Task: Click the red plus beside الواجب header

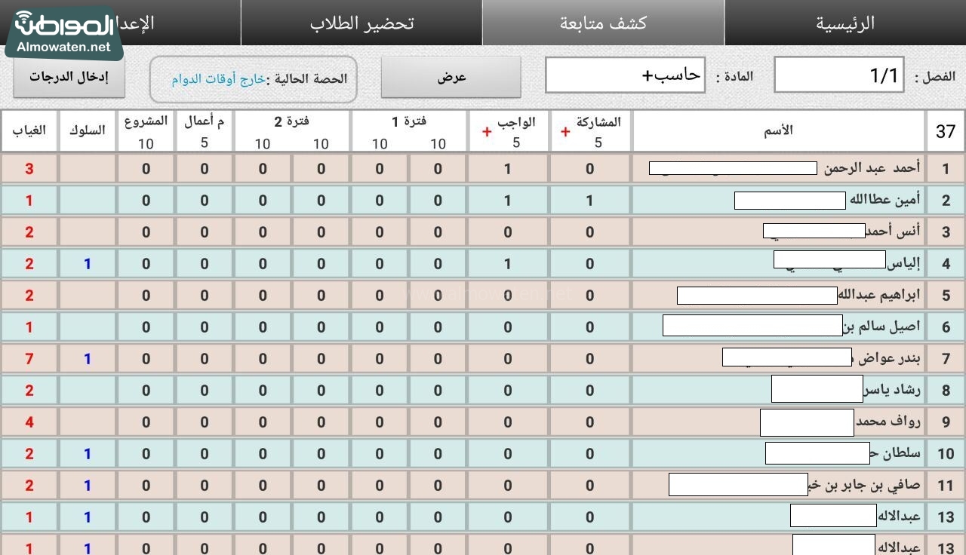Action: pos(487,132)
